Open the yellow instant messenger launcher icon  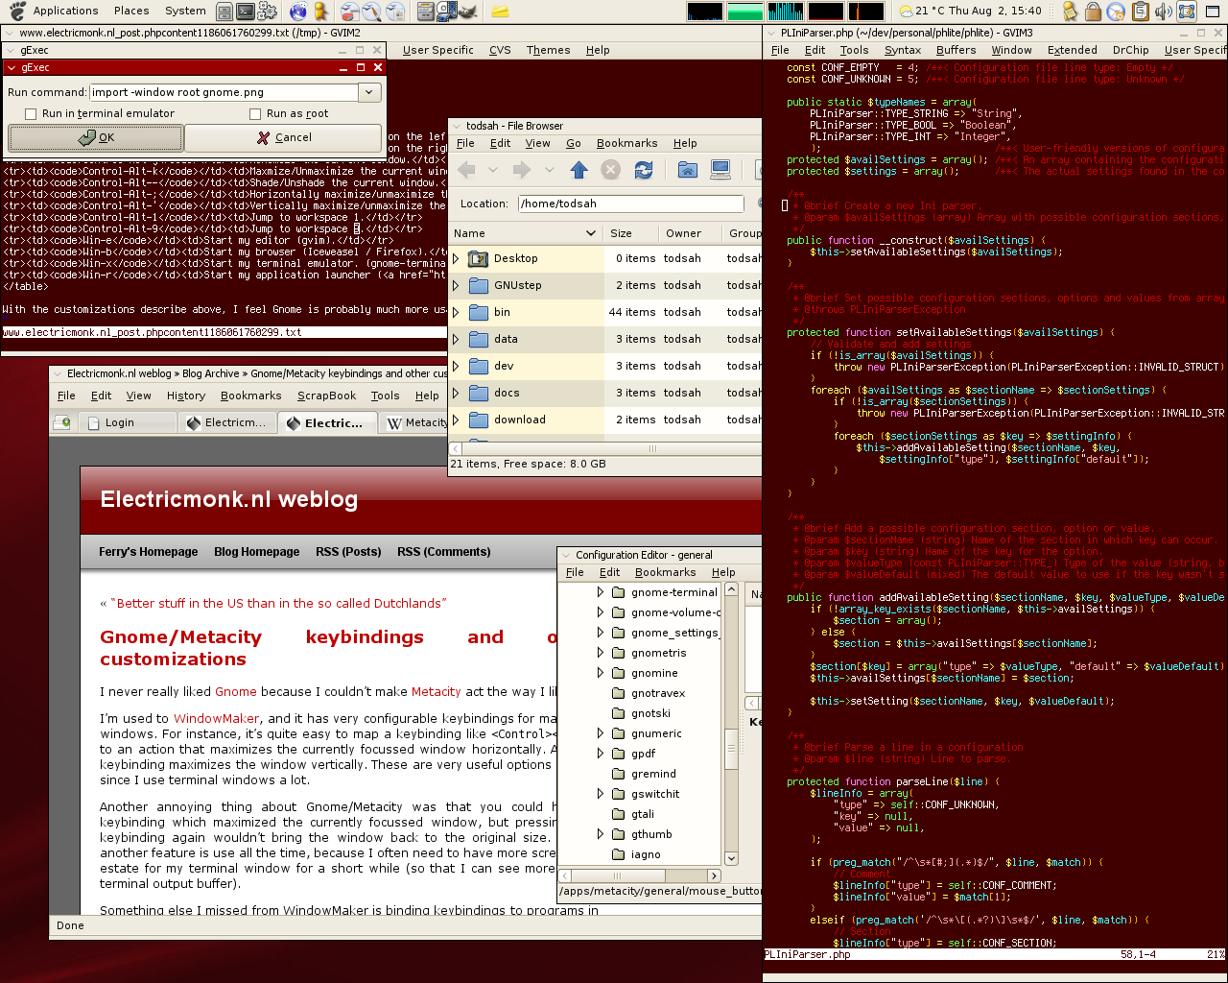320,12
